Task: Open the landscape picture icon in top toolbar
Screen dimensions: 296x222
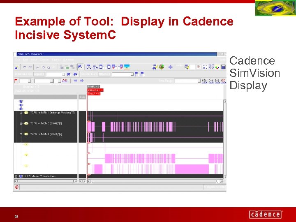Action: pyautogui.click(x=127, y=67)
